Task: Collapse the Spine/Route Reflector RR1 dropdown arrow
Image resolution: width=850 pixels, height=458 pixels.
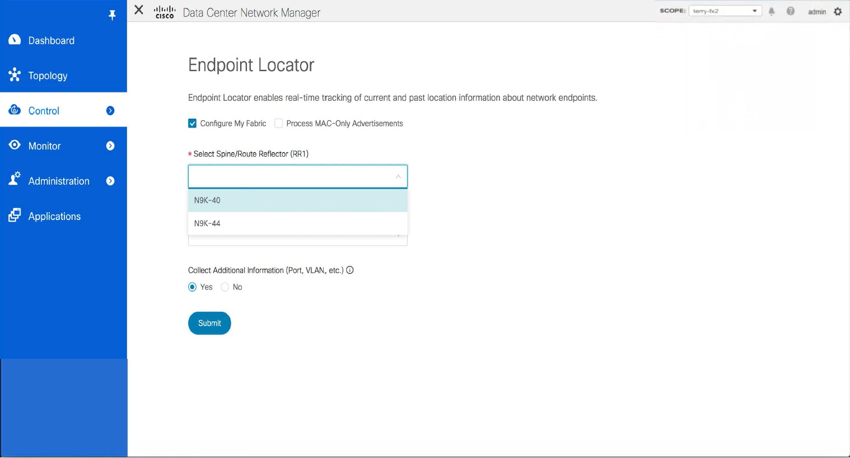Action: point(398,176)
